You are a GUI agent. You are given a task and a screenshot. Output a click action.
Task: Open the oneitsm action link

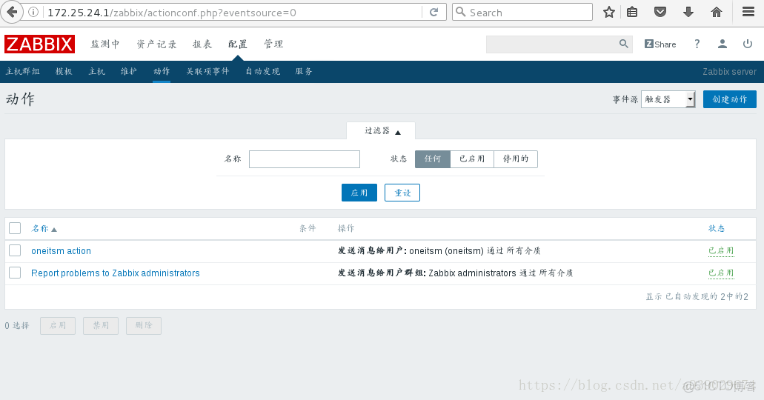click(61, 251)
